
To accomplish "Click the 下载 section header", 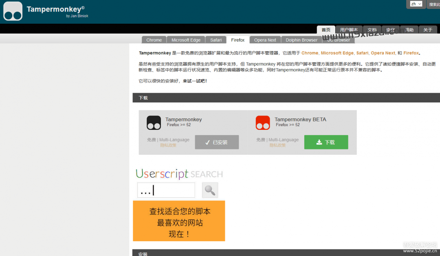I will 286,98.
